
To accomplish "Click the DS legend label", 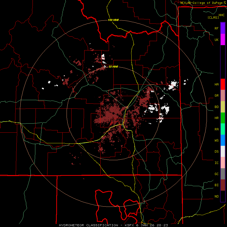I will (216, 152).
